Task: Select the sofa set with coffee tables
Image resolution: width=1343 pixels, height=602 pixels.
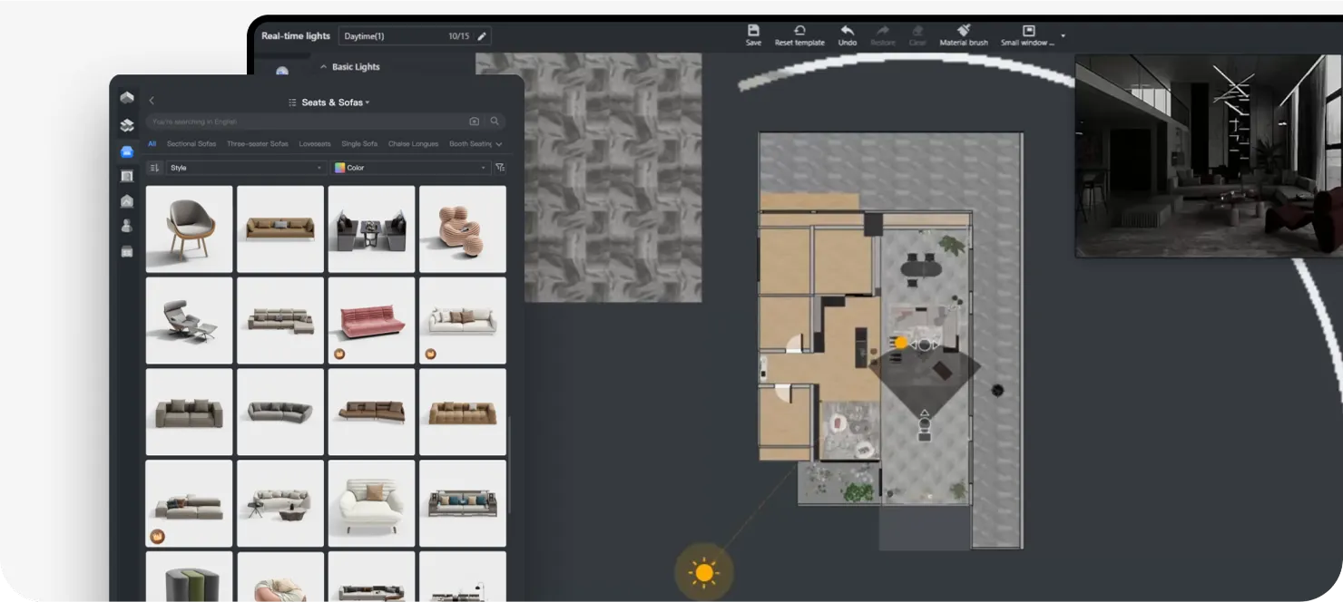Action: click(280, 503)
